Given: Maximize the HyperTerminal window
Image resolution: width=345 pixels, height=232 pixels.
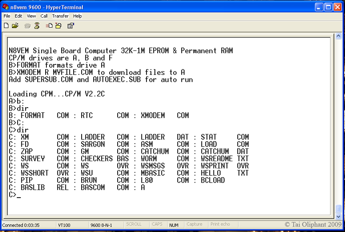Looking at the screenshot, I should point(329,7).
